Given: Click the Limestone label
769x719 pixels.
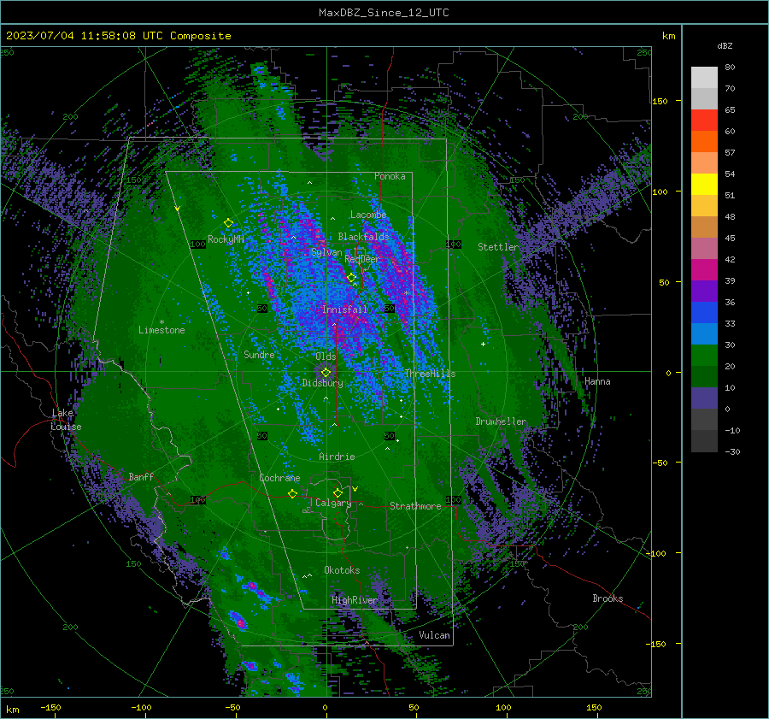Looking at the screenshot, I should [x=161, y=330].
